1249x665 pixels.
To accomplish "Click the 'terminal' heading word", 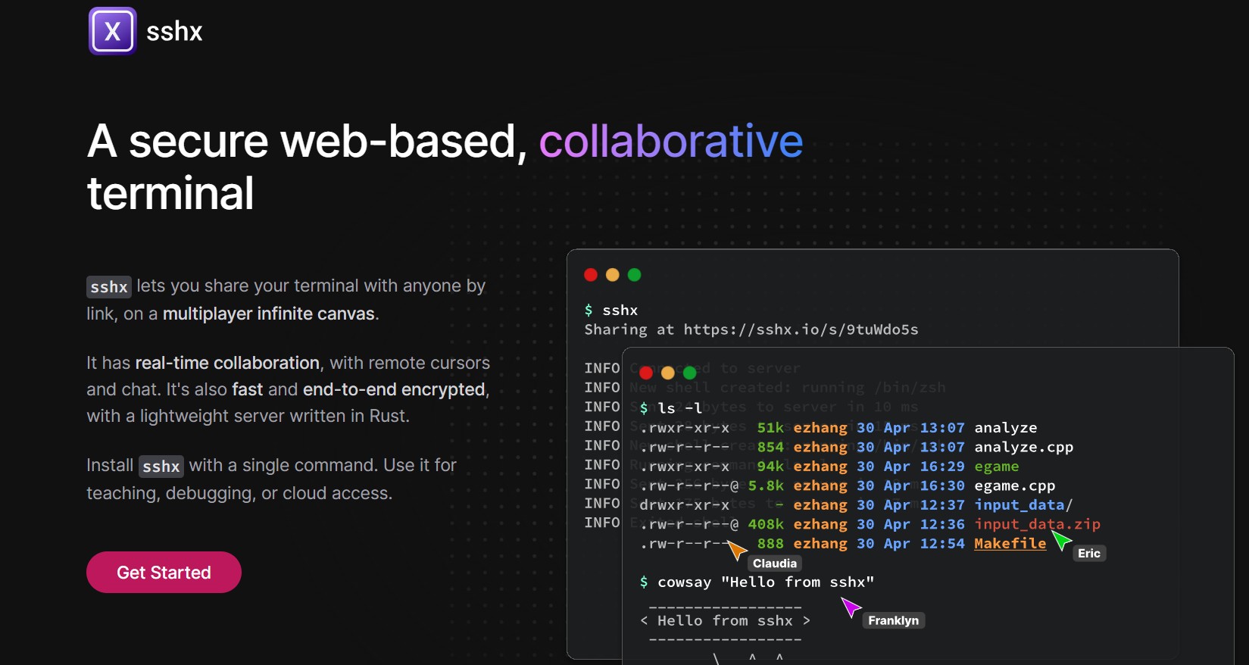I will coord(170,192).
